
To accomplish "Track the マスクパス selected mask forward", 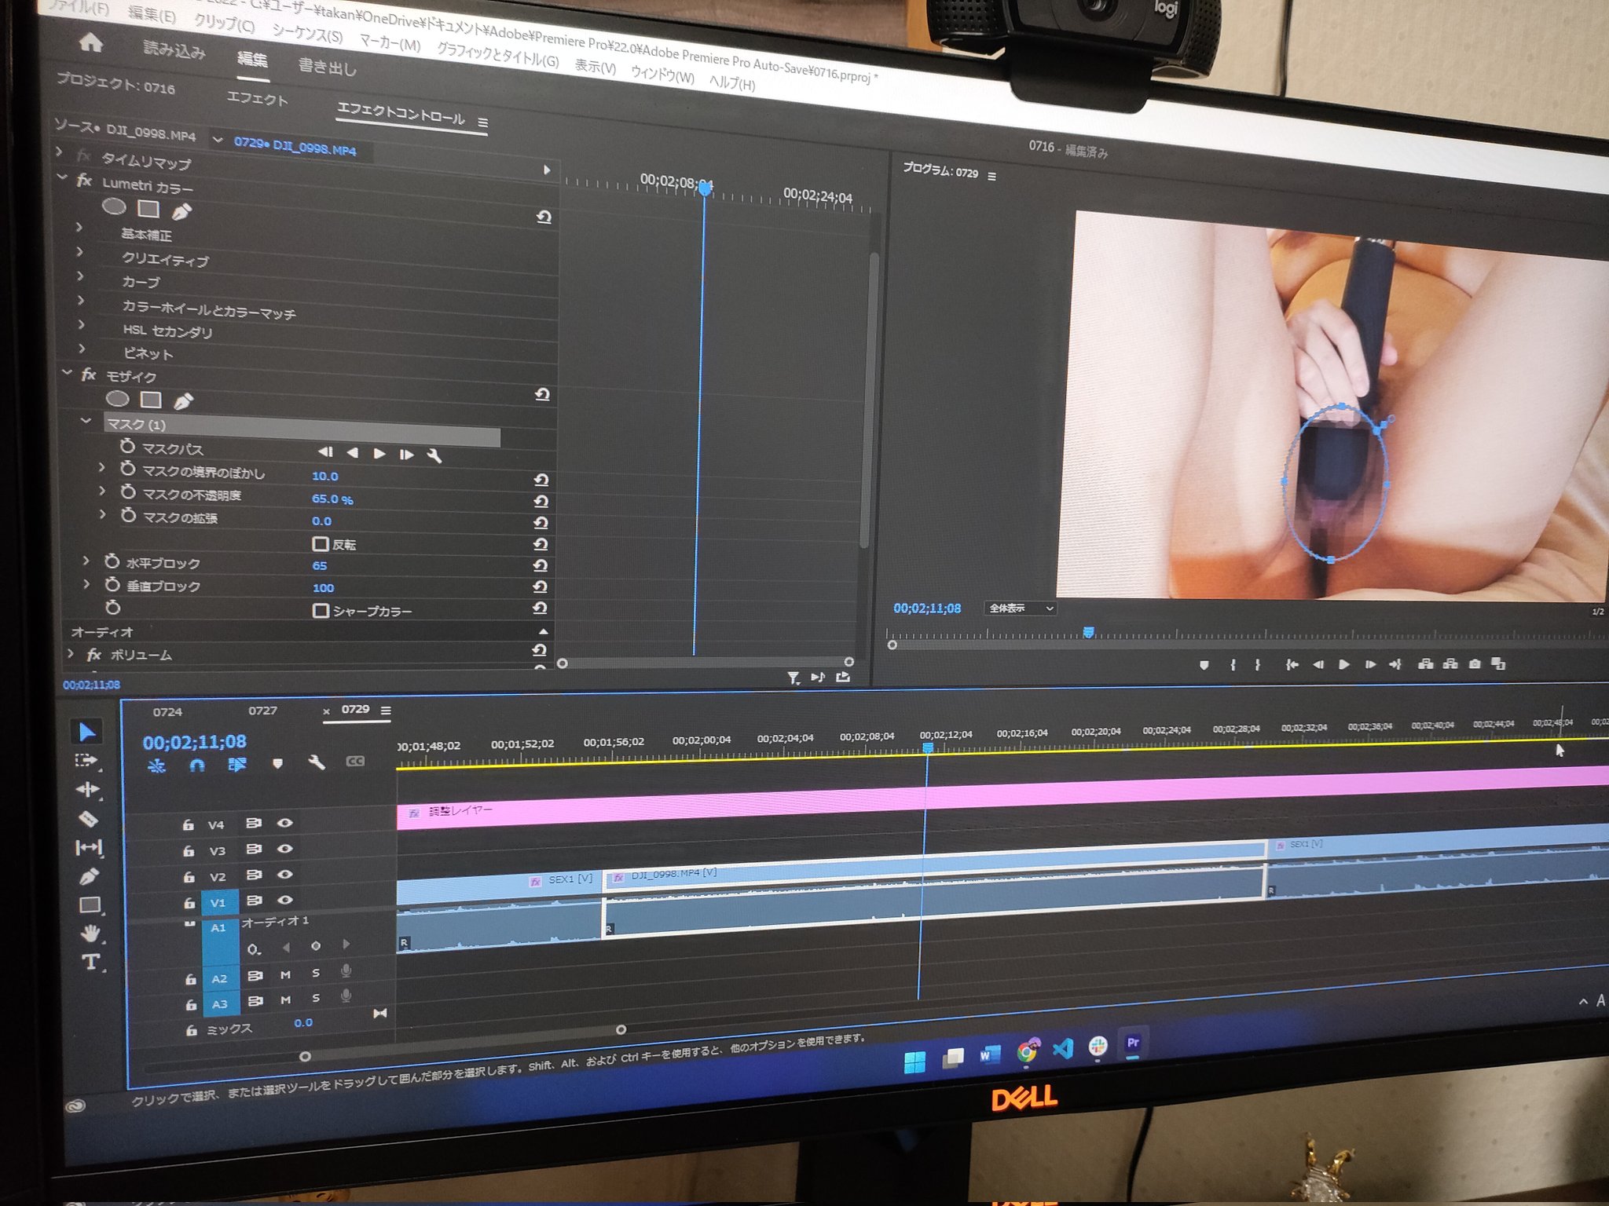I will (379, 453).
